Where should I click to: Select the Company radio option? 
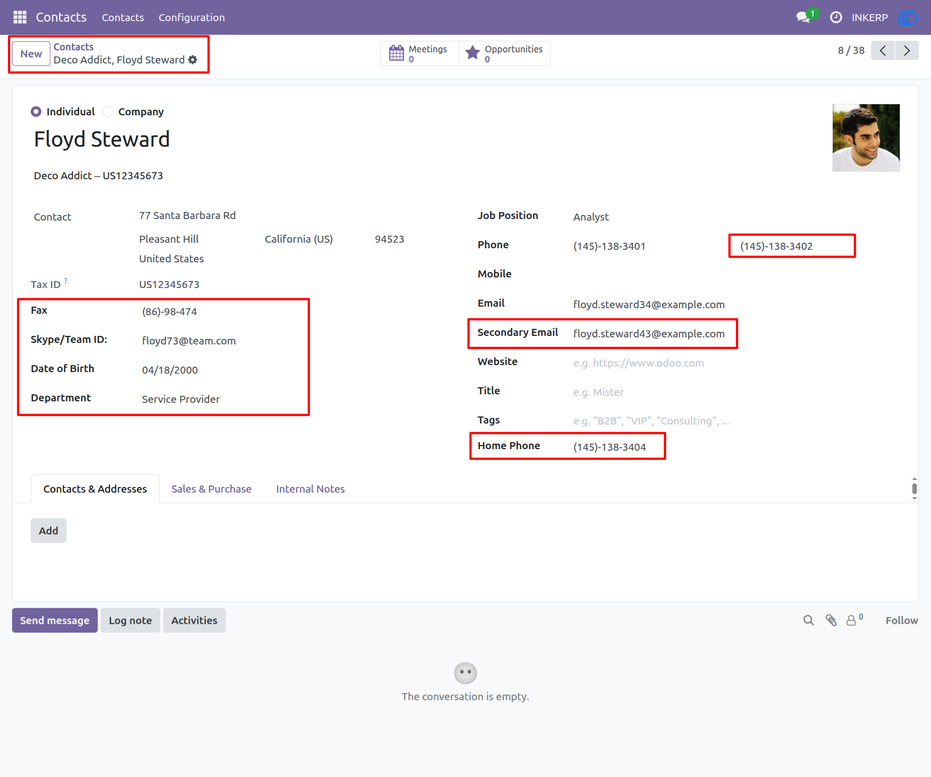pos(107,111)
